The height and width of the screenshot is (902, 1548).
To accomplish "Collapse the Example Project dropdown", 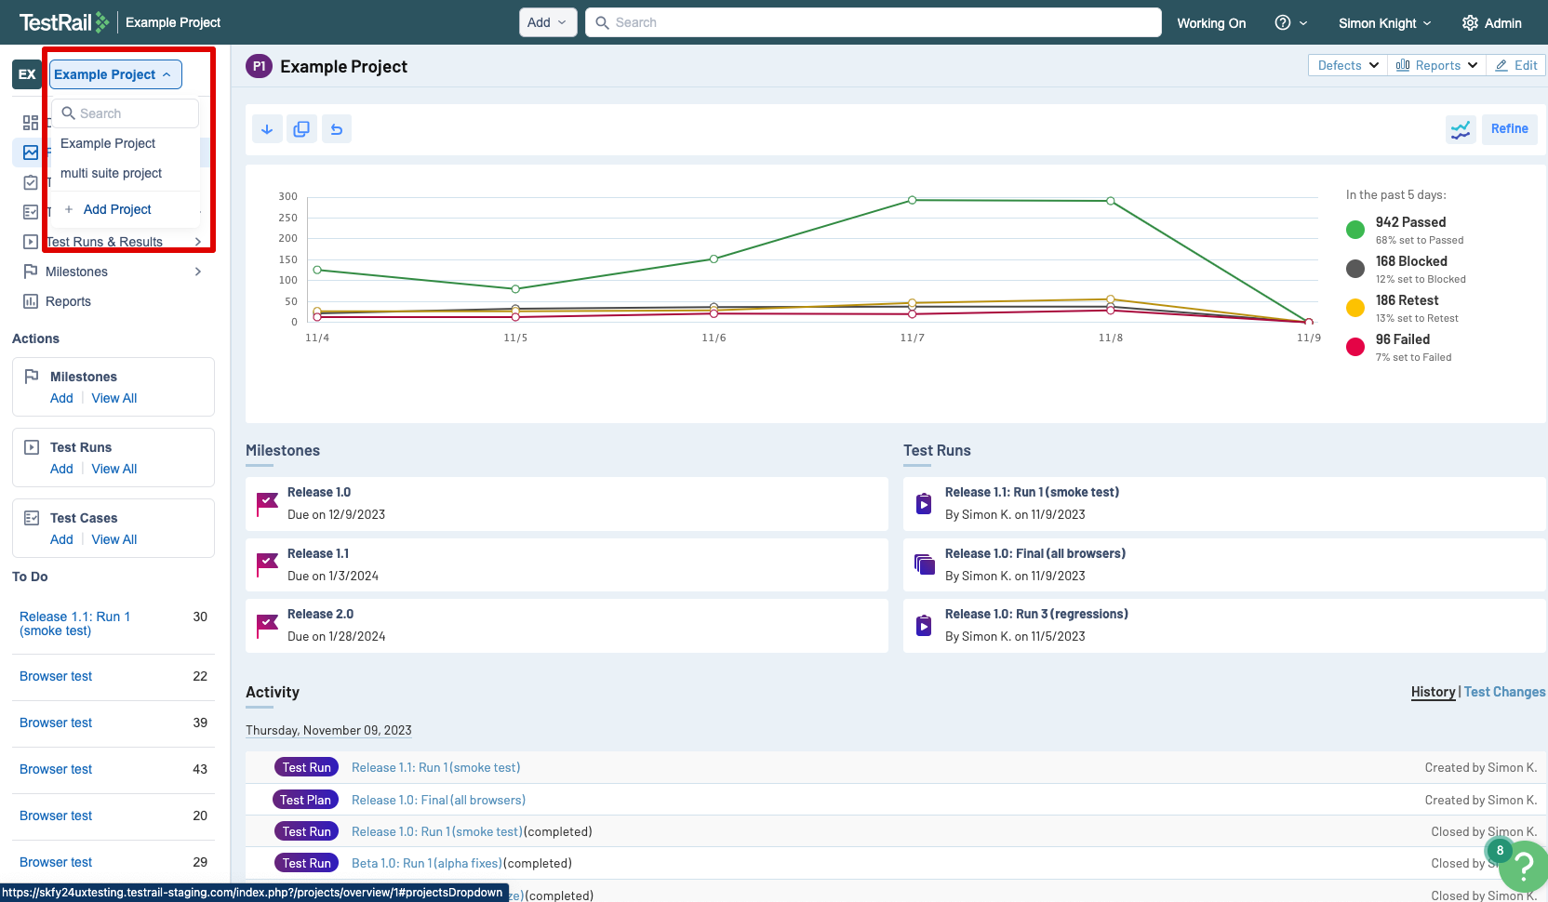I will [x=114, y=73].
